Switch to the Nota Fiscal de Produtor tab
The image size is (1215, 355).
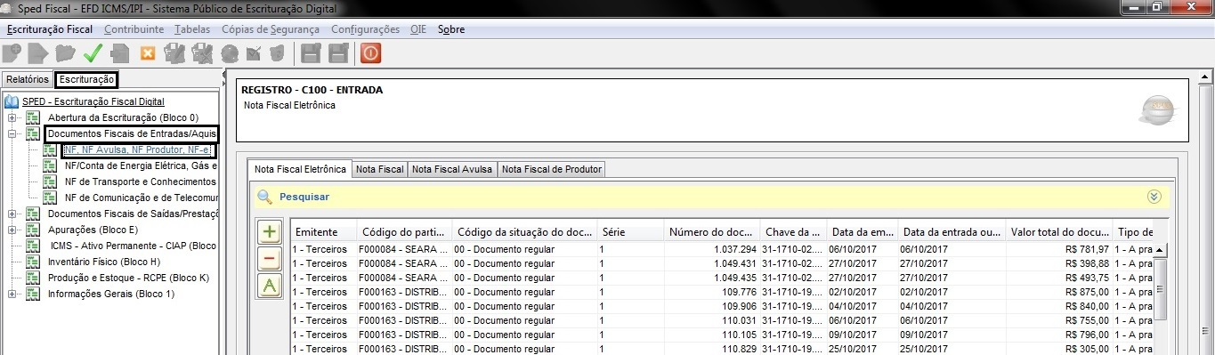(551, 169)
